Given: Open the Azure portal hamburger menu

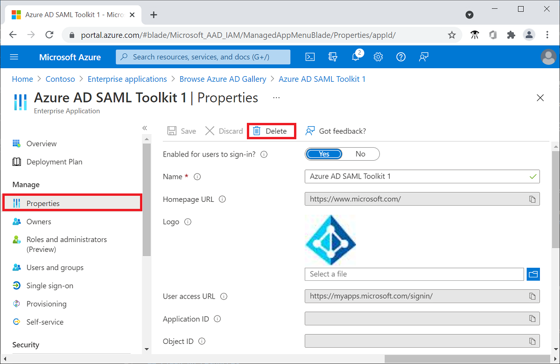Looking at the screenshot, I should 14,57.
